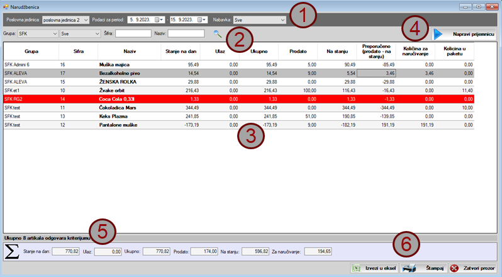This screenshot has height=277, width=502.
Task: Click the 11,40 package quantity cell
Action: (455, 91)
